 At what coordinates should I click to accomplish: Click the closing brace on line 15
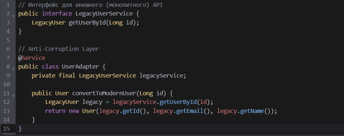coord(20,128)
